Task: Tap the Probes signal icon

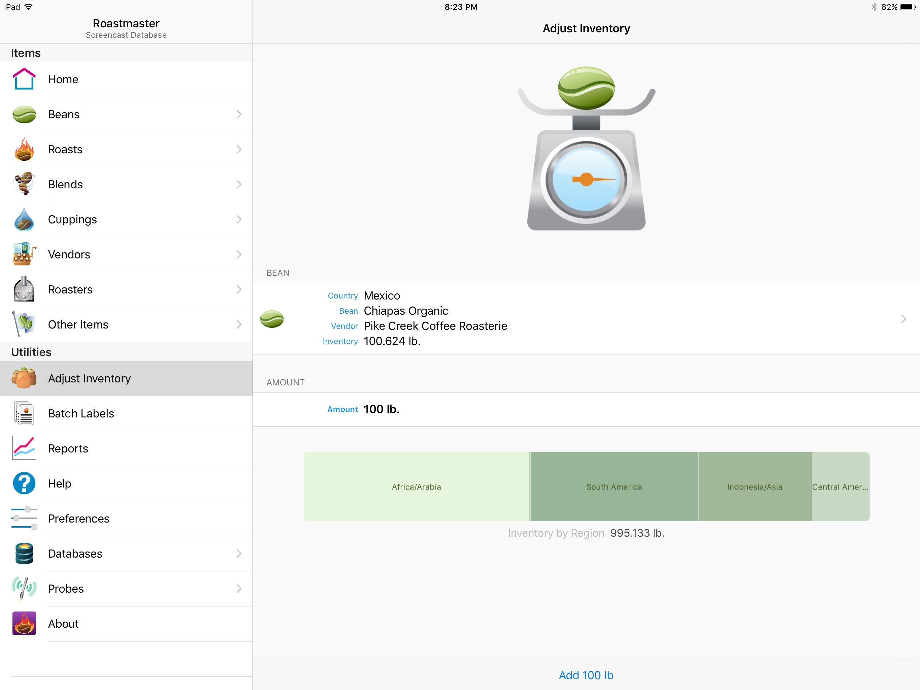Action: coord(24,589)
